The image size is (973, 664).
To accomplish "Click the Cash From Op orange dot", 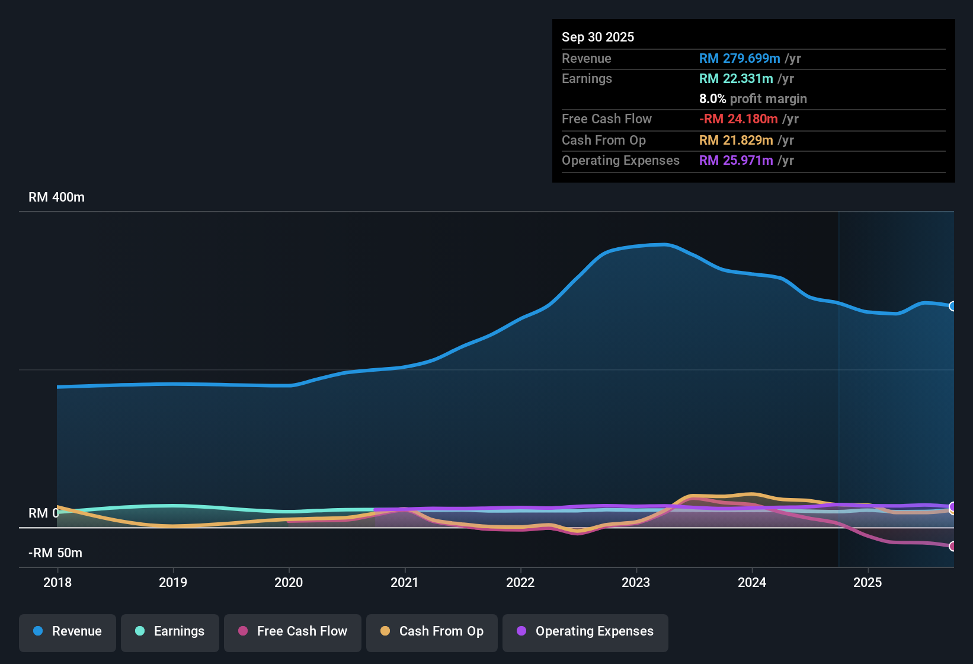I will pos(385,631).
